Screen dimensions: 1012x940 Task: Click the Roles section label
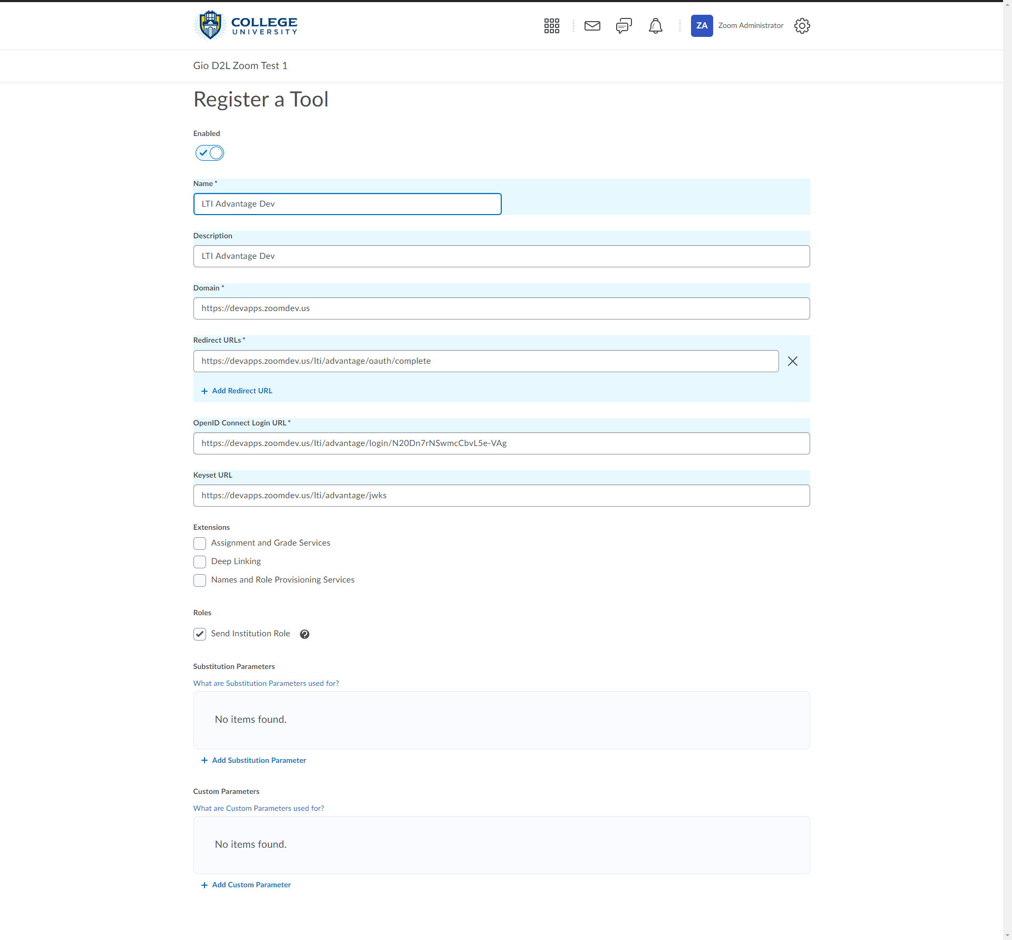click(202, 613)
